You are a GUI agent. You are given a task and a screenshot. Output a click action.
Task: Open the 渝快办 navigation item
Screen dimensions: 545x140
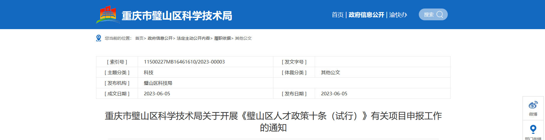coord(398,15)
